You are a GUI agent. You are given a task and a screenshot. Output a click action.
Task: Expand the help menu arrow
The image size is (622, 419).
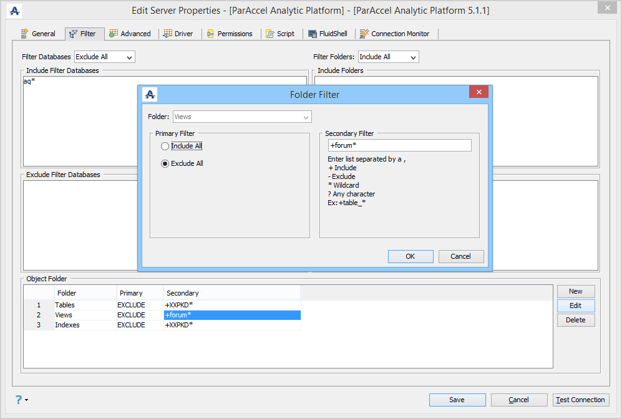(27, 400)
